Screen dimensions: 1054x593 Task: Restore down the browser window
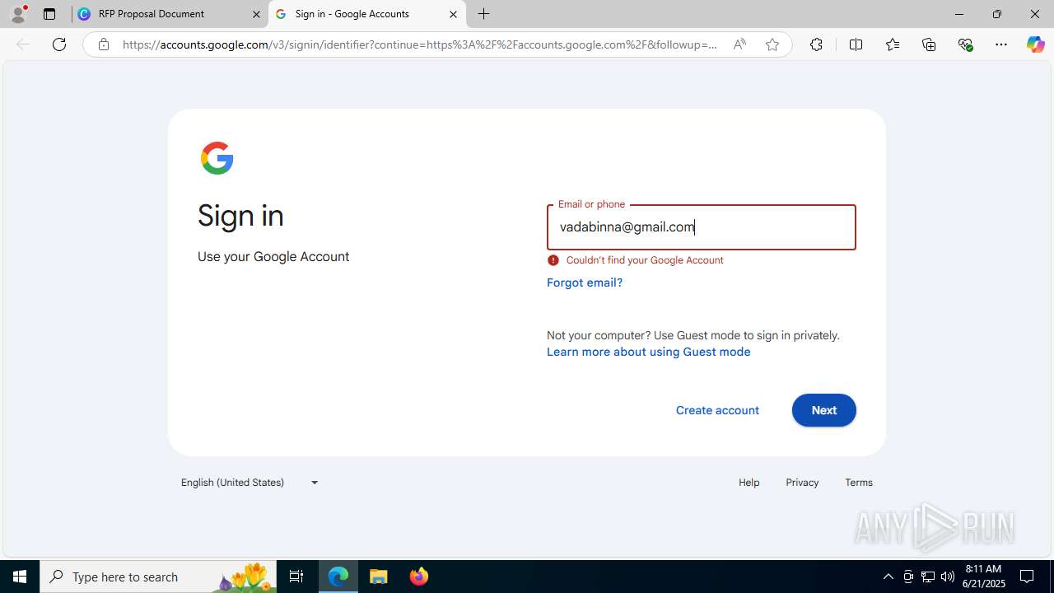tap(996, 14)
